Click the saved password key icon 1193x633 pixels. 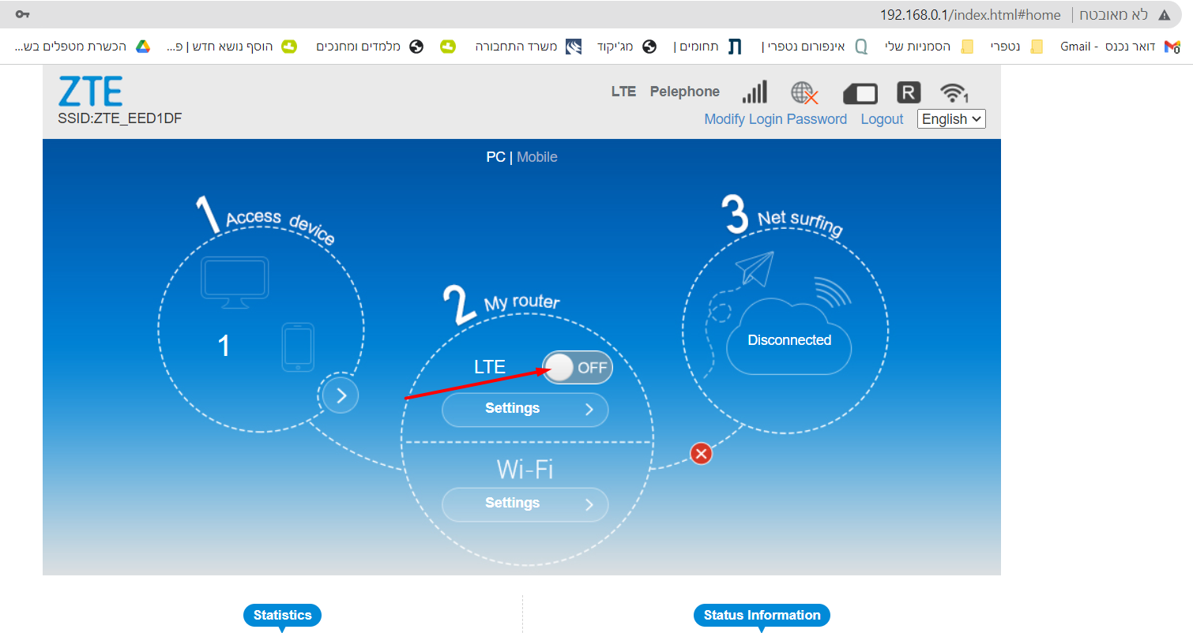coord(23,15)
